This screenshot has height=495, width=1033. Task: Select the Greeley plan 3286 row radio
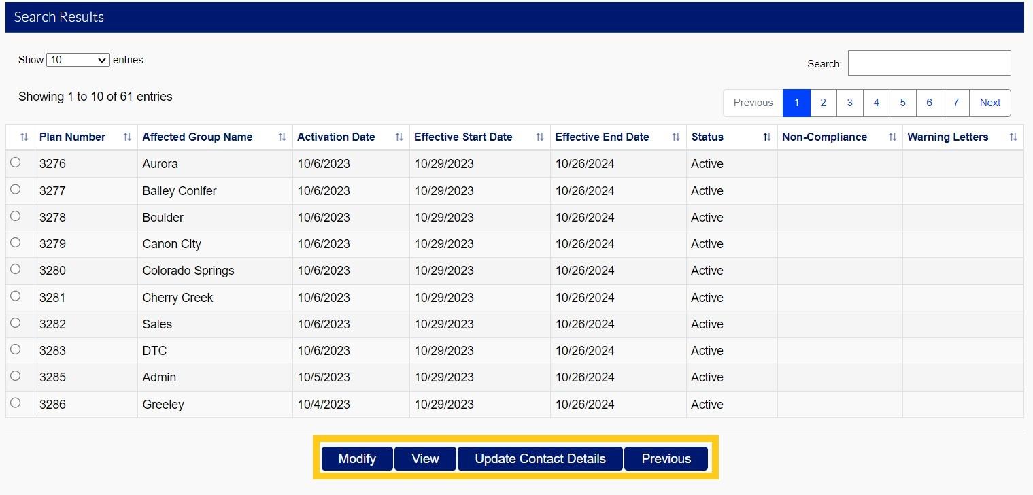tap(16, 403)
